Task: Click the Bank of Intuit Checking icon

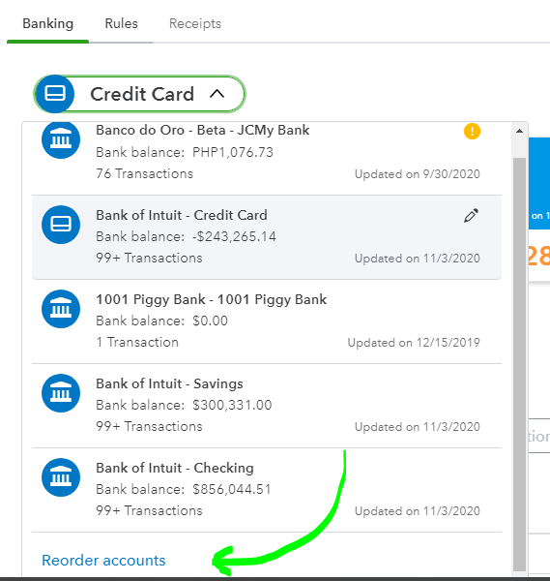Action: 61,477
